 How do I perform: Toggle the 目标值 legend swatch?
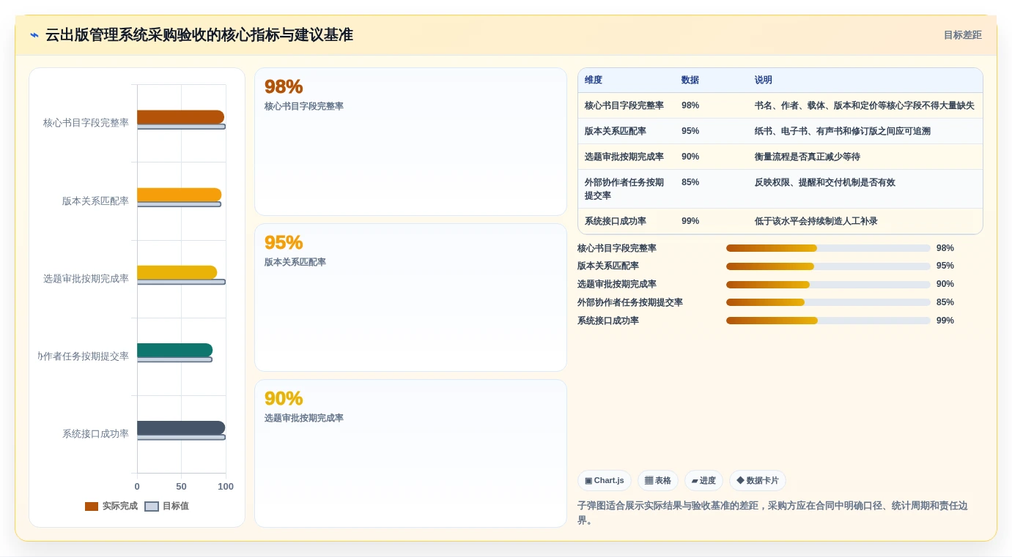click(152, 506)
